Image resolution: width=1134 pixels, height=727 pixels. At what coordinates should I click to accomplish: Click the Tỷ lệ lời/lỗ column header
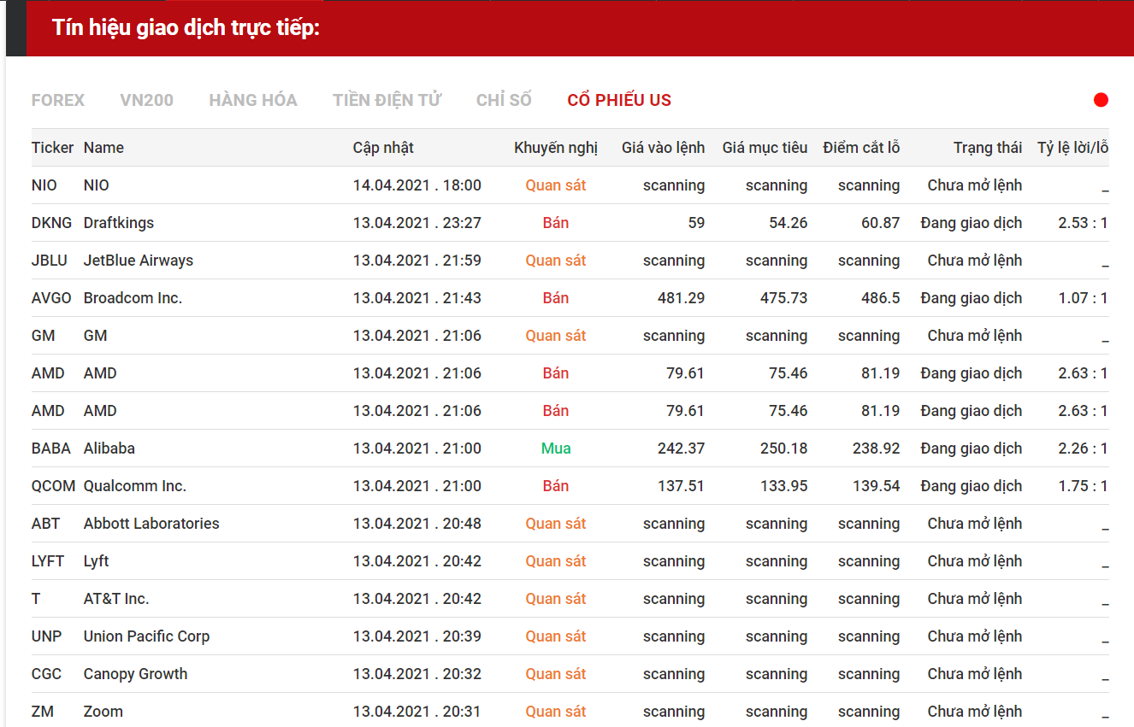tap(1073, 148)
